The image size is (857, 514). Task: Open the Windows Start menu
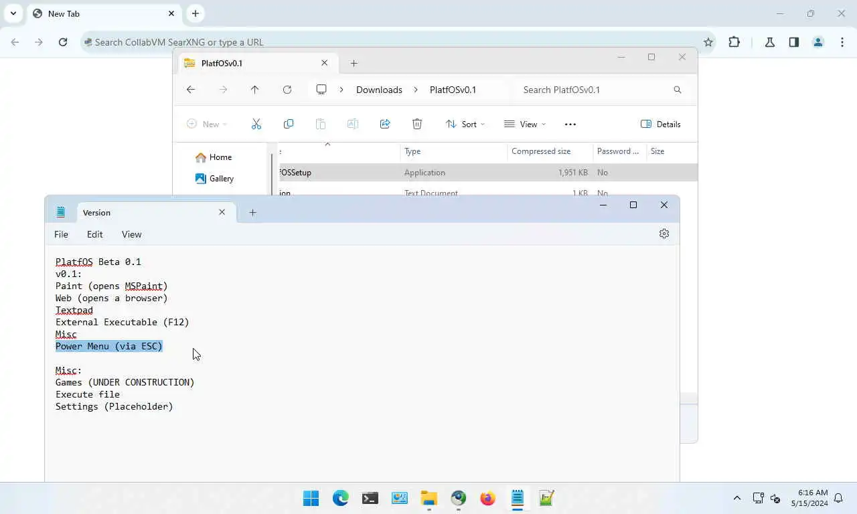point(311,498)
